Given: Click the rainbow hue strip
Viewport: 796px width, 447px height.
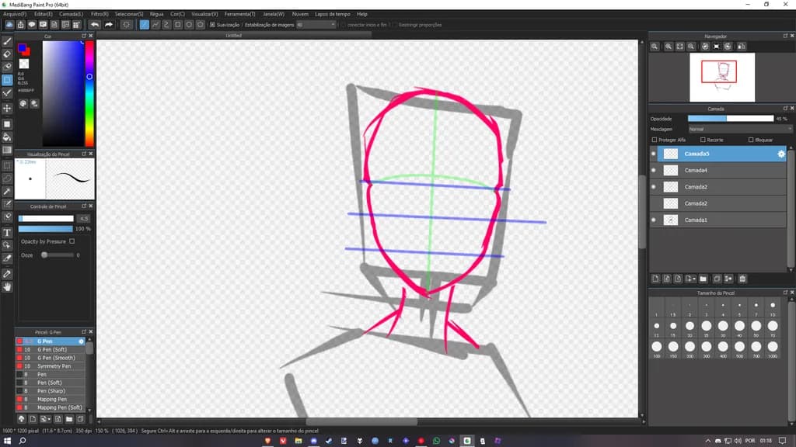Looking at the screenshot, I should pyautogui.click(x=89, y=94).
